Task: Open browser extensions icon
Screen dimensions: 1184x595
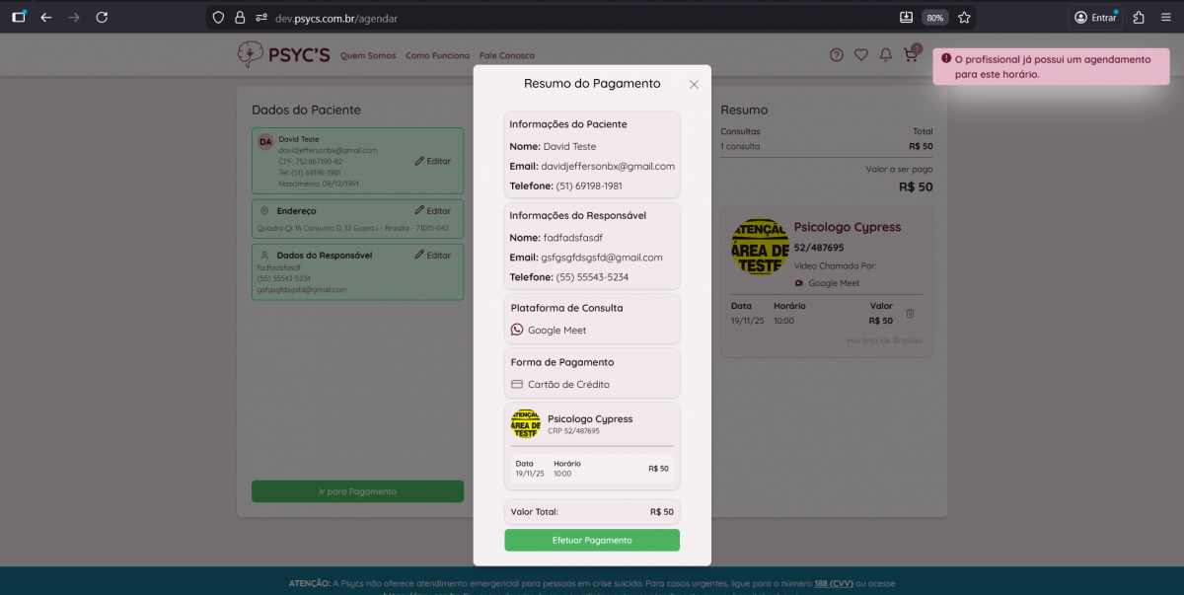Action: 1139,18
